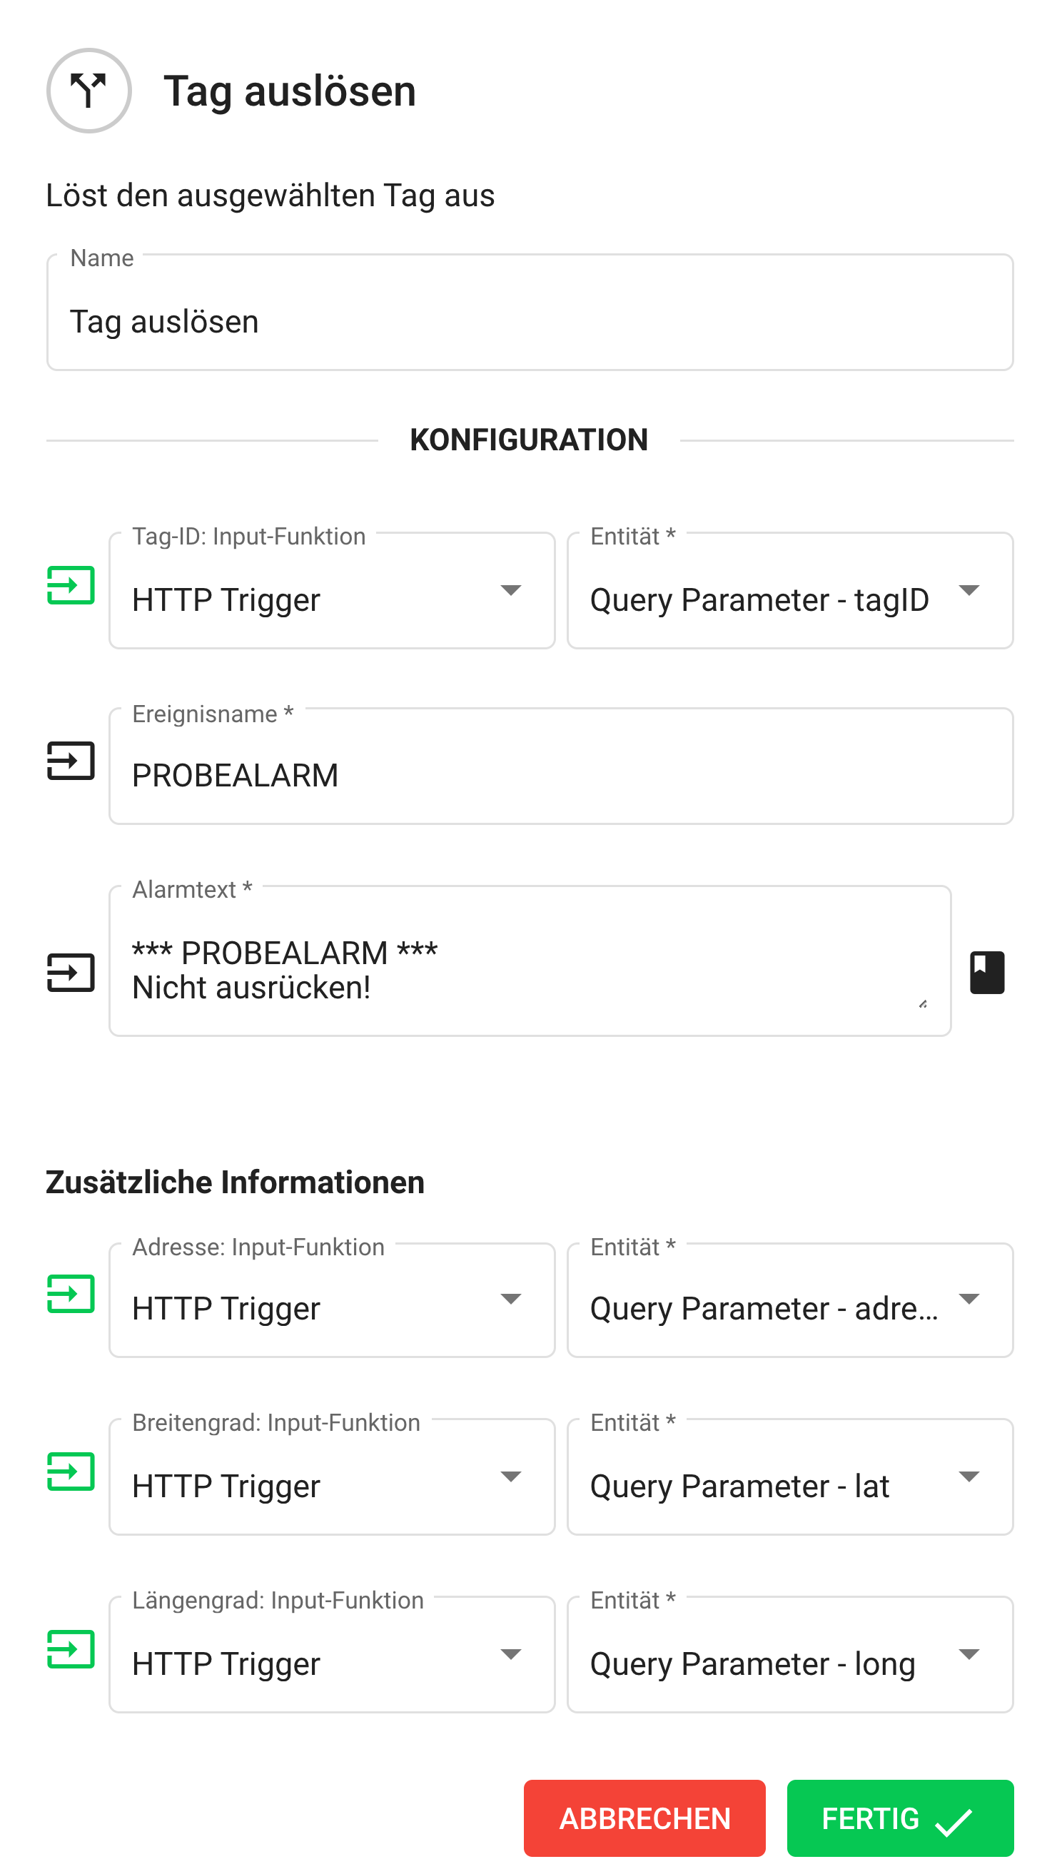Viewport: 1062px width, 1869px height.
Task: Open the Längengrad Input-Funktion dropdown
Action: (332, 1656)
